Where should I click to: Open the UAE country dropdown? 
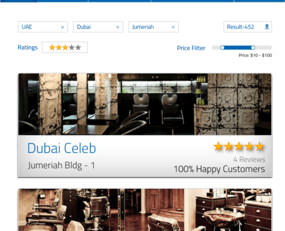click(x=43, y=27)
